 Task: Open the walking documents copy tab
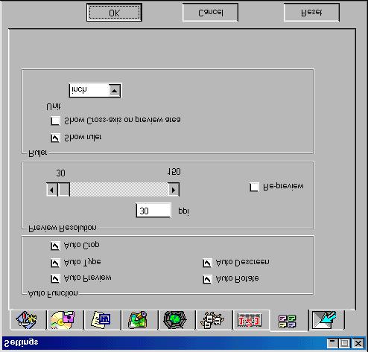(x=214, y=320)
